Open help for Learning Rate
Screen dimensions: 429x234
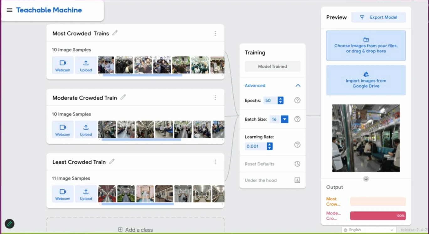click(297, 145)
